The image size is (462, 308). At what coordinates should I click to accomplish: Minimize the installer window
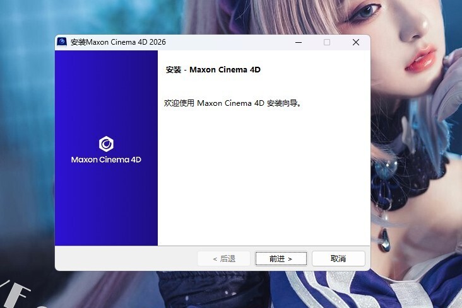[299, 42]
